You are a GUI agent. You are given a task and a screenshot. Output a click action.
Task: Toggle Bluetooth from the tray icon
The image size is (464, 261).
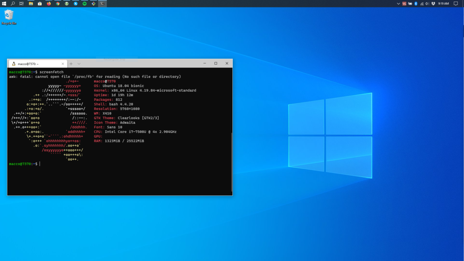click(416, 3)
